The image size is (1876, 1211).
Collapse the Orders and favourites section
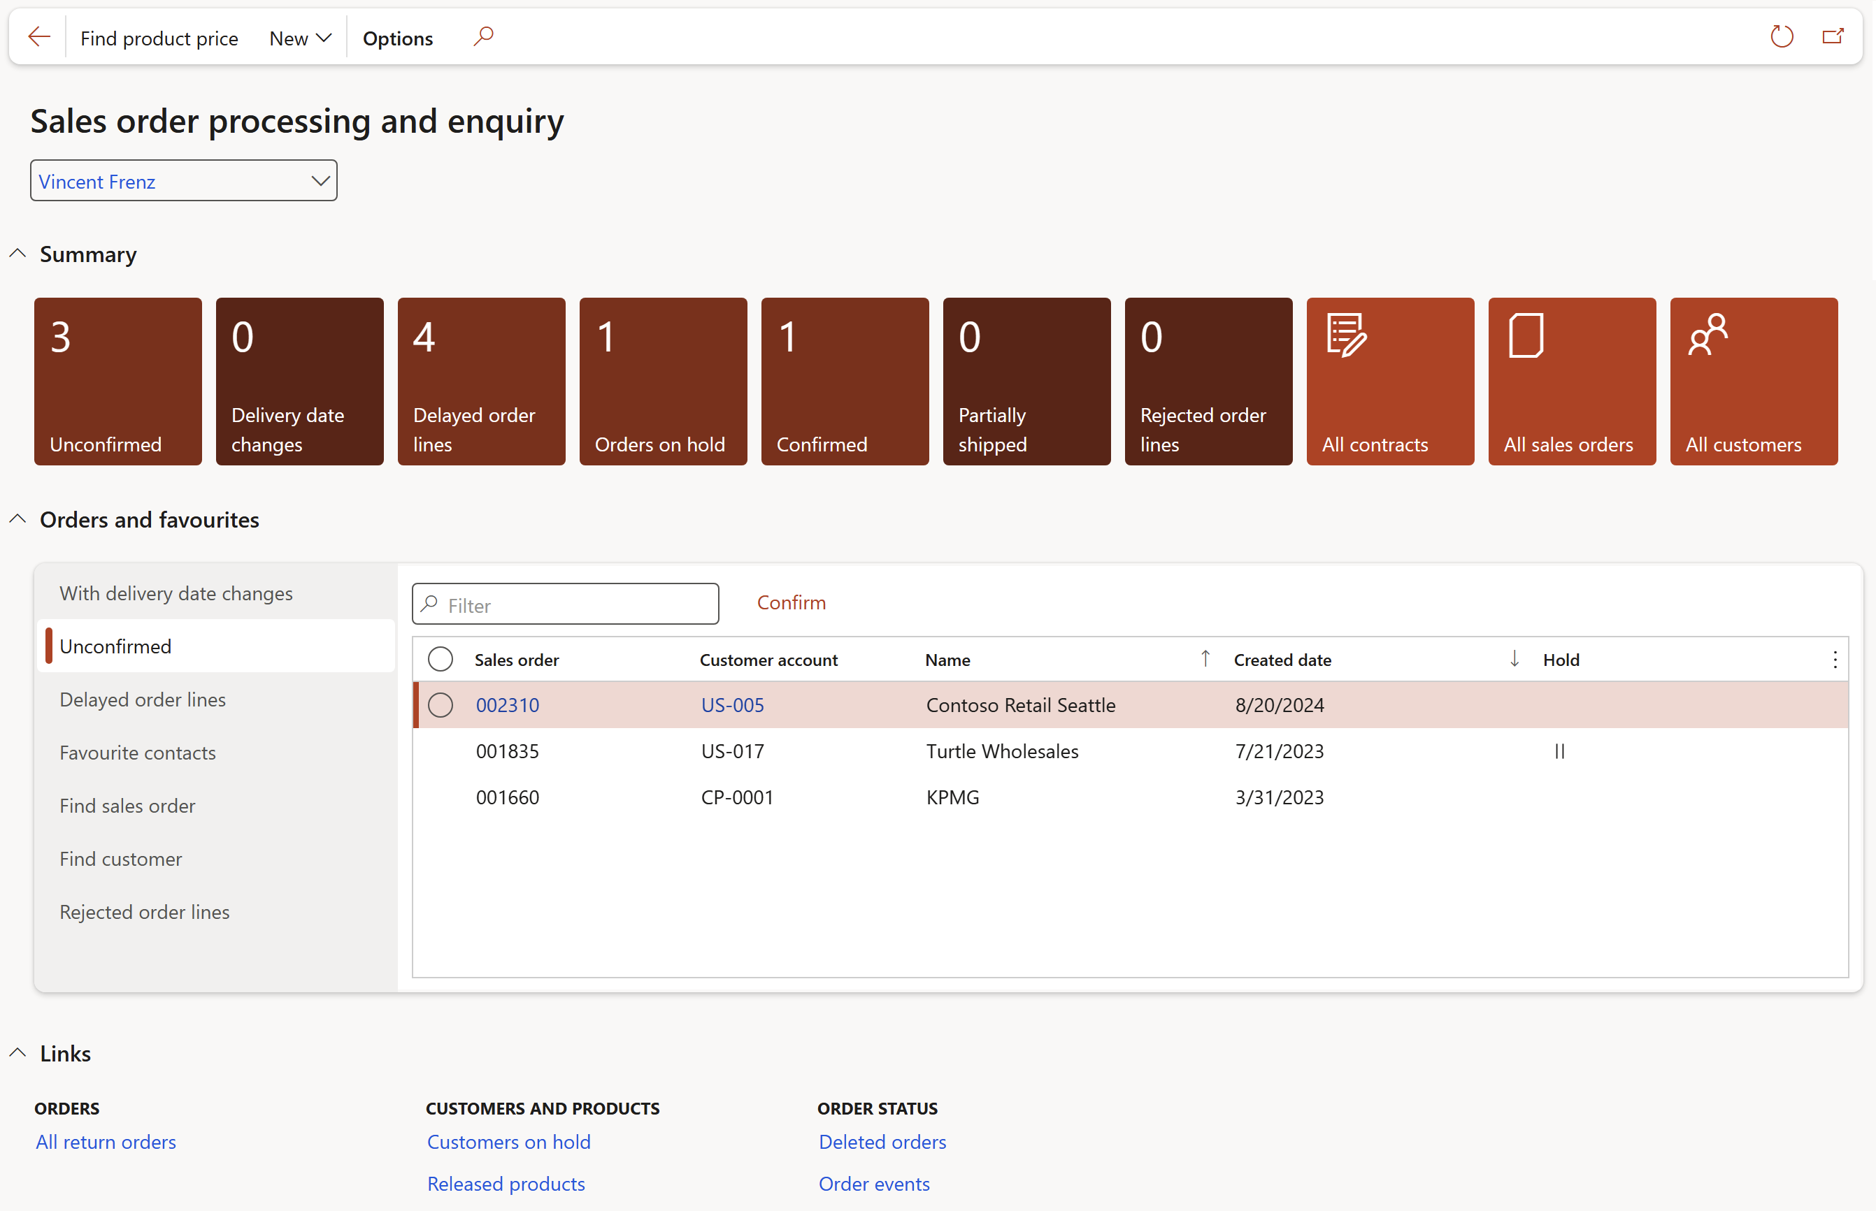coord(18,519)
